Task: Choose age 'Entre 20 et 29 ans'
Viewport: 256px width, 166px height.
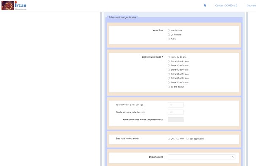Action: click(169, 61)
